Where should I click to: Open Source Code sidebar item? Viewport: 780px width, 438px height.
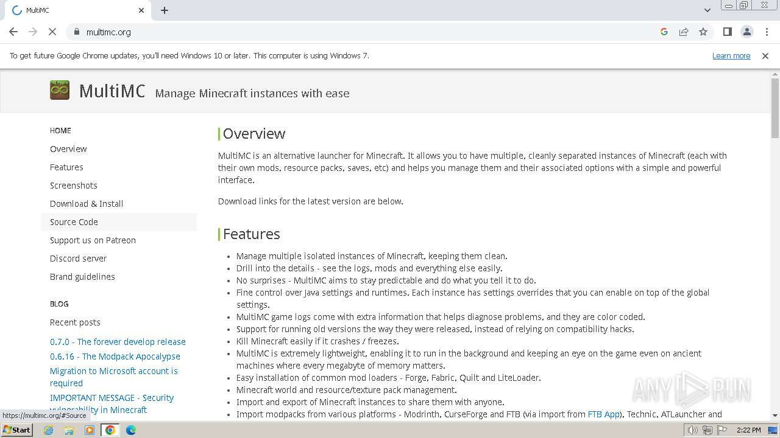(x=74, y=222)
